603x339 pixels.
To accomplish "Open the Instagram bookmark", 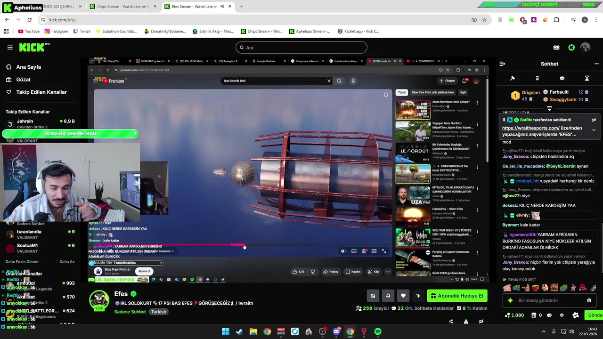I will point(56,32).
